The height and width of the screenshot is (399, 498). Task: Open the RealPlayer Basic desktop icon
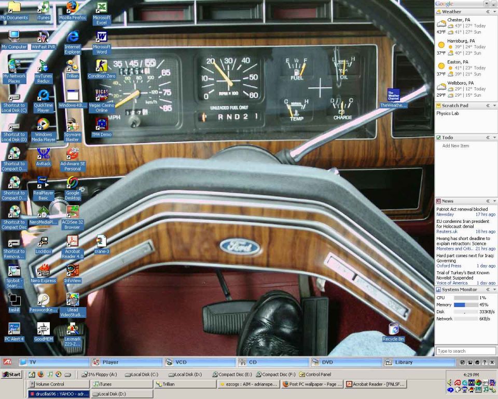tap(44, 189)
